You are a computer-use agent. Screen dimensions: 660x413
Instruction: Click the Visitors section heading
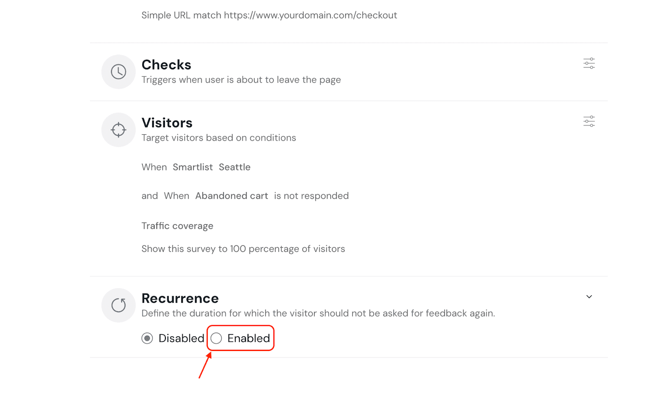167,123
